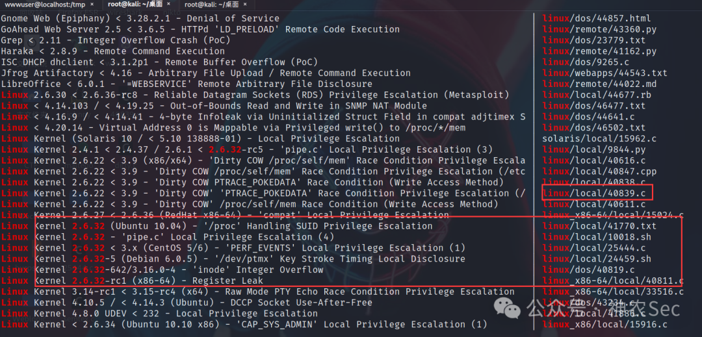Screen dimensions: 702x337
Task: Click the Gnome Web (Epiphany) Denial of Service line
Action: pos(140,18)
